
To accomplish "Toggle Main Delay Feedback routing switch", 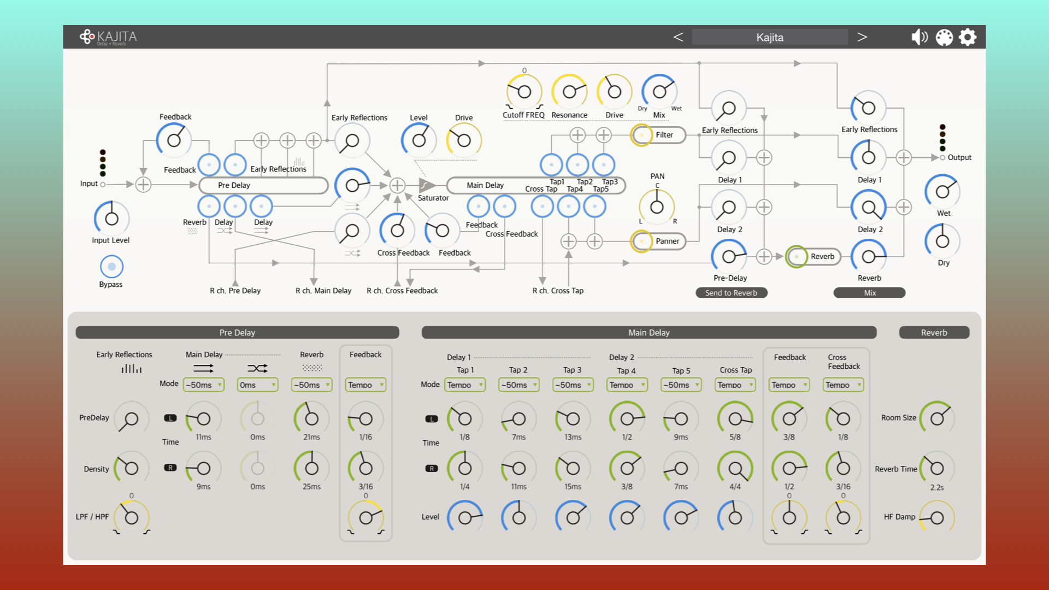I will (479, 206).
